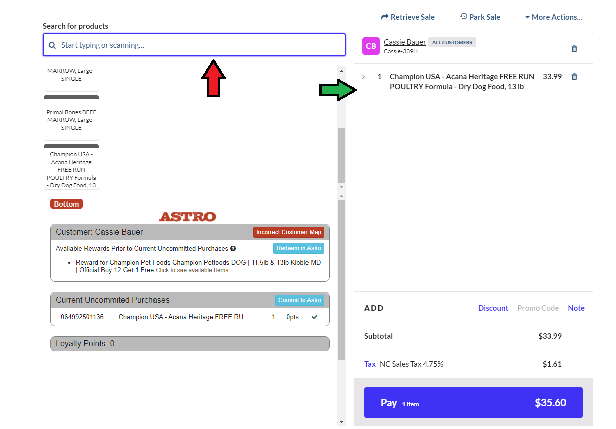Click the Redeem in Astro button
Image resolution: width=616 pixels, height=429 pixels.
[298, 248]
